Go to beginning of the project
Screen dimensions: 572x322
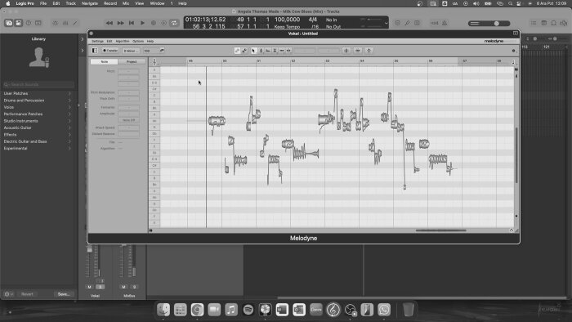(x=132, y=23)
